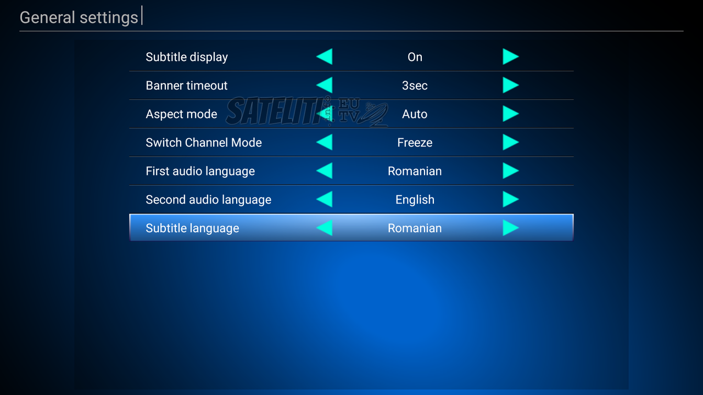The width and height of the screenshot is (703, 395).
Task: Click right arrow for Switch Channel Mode
Action: pos(511,142)
